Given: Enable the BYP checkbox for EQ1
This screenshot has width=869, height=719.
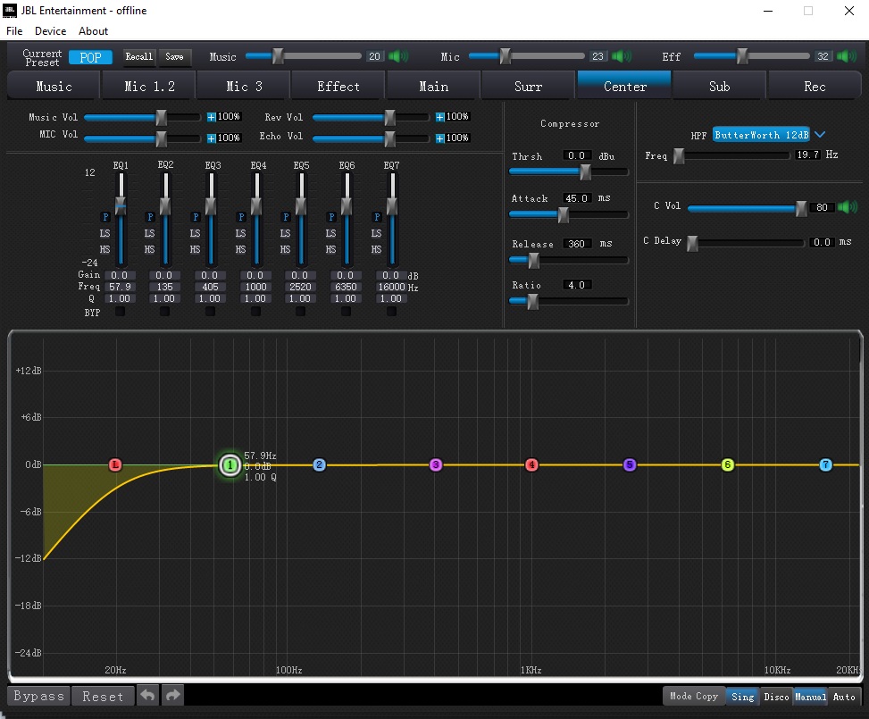Looking at the screenshot, I should [x=121, y=312].
